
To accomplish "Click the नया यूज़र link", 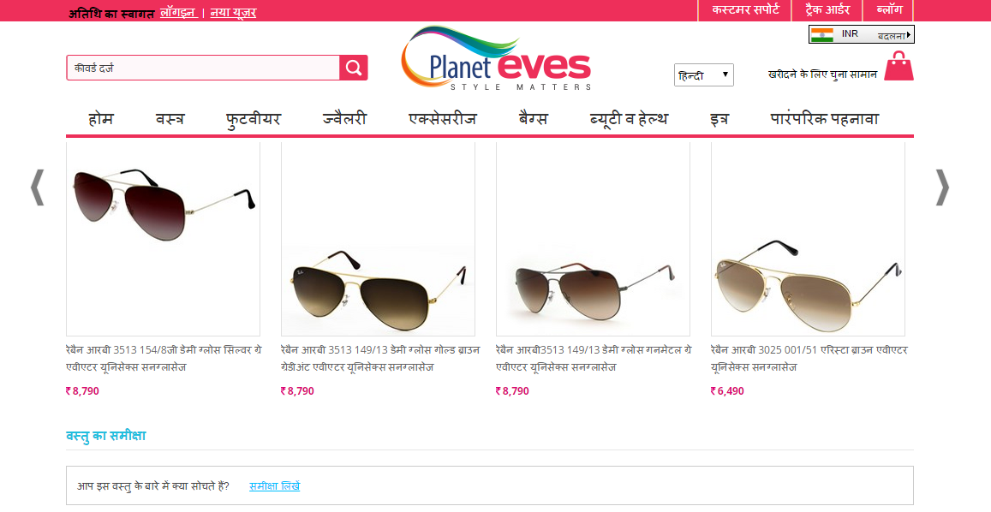I will (x=233, y=12).
